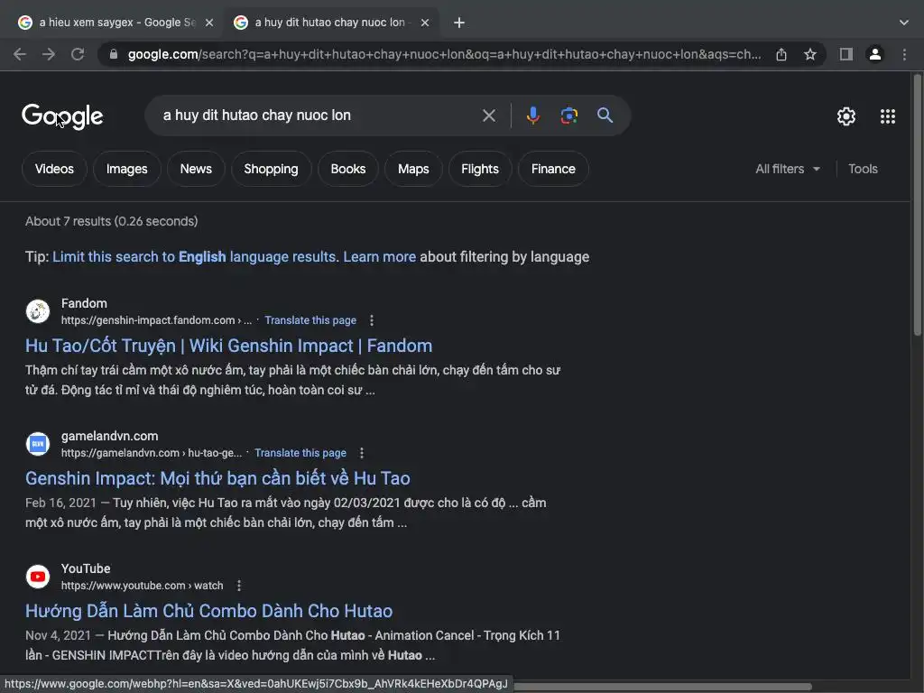Open the tab search chevron
This screenshot has width=924, height=693.
[x=904, y=23]
